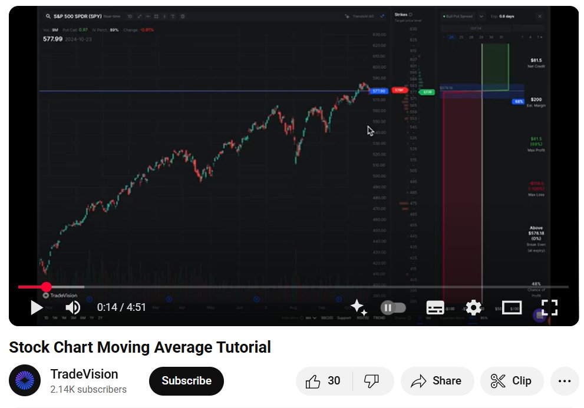Open the TradeVision channel name link

click(x=84, y=374)
